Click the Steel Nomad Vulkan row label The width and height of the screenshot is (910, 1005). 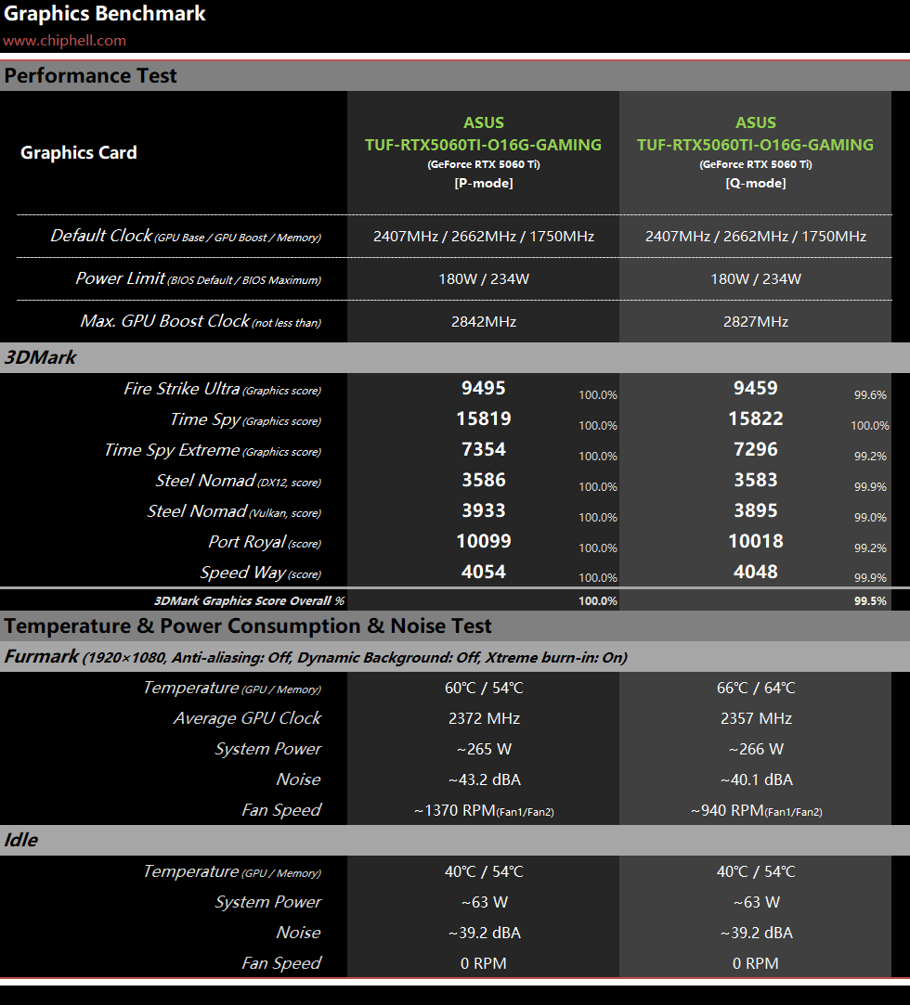tap(233, 511)
